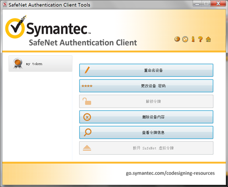Click the open padlock icon
The width and height of the screenshot is (228, 187).
[87, 101]
